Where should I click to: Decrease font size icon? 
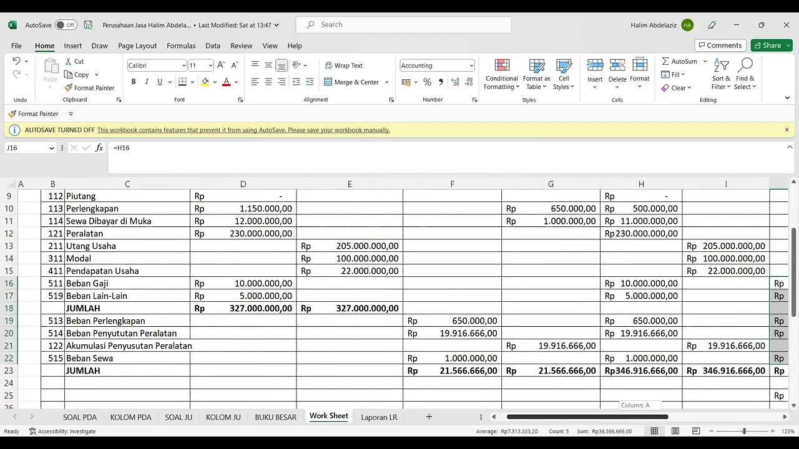[235, 65]
